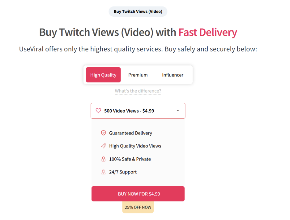Click the heart icon in package selector
The width and height of the screenshot is (290, 220).
[x=98, y=111]
